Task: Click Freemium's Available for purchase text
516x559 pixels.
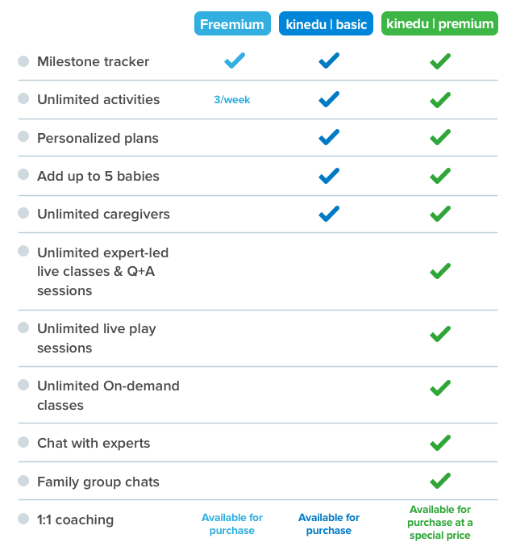Action: [232, 524]
